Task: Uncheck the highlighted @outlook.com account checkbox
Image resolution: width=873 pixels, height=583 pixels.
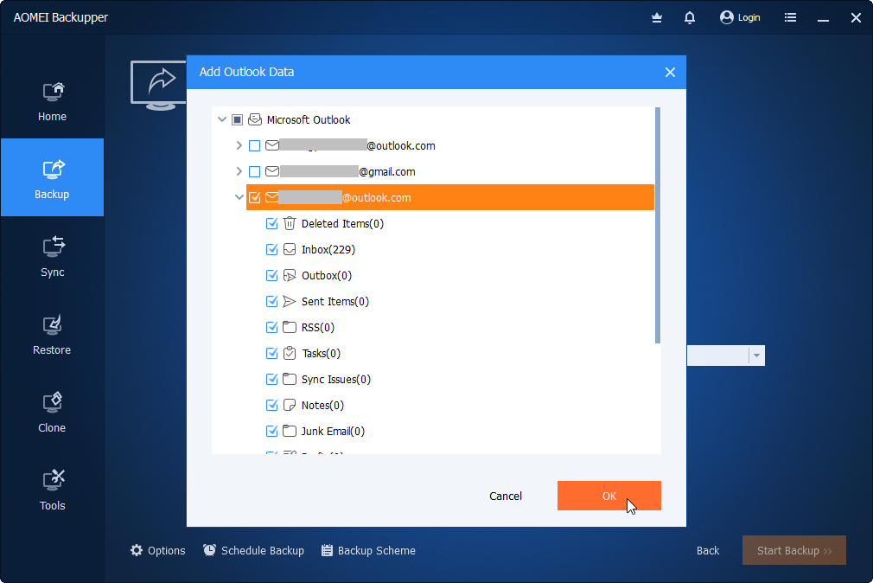Action: 254,197
